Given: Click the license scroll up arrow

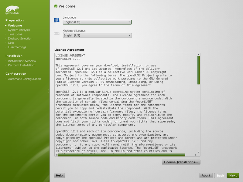Looking at the screenshot, I should click(199, 55).
